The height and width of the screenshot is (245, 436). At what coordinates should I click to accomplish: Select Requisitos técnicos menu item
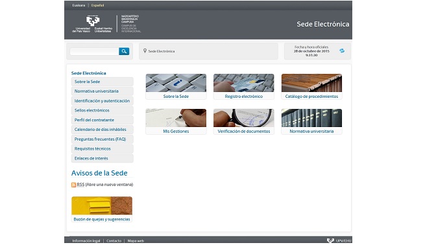tap(103, 148)
